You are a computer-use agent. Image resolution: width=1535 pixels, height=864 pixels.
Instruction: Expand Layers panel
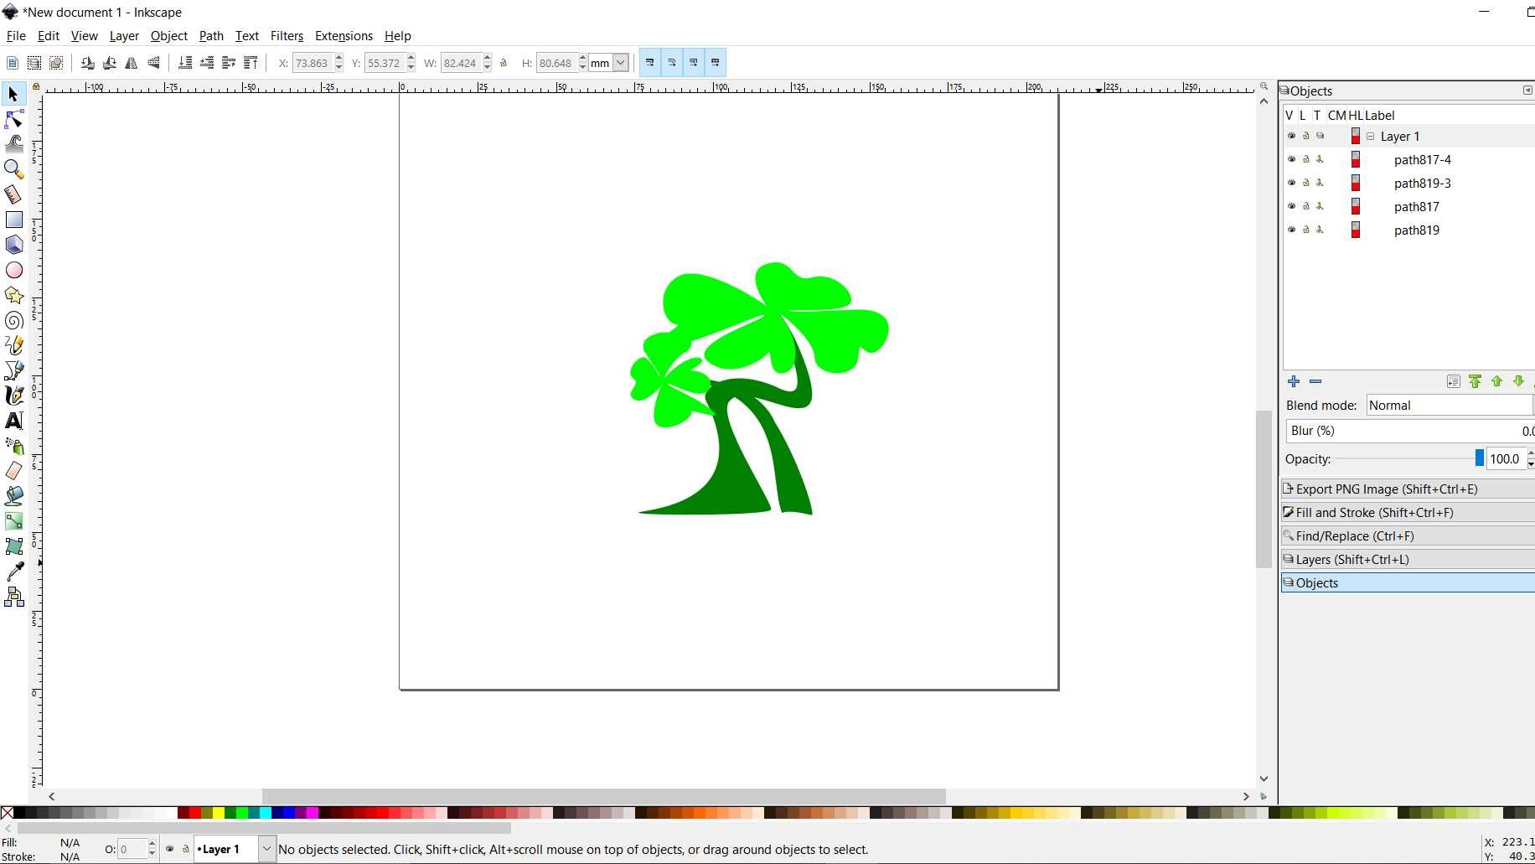(1408, 559)
